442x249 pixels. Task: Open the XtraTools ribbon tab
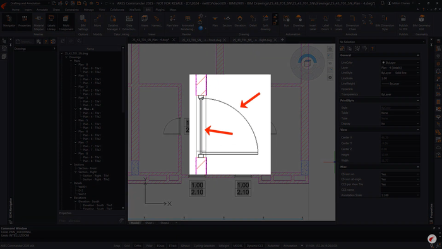coord(134,9)
